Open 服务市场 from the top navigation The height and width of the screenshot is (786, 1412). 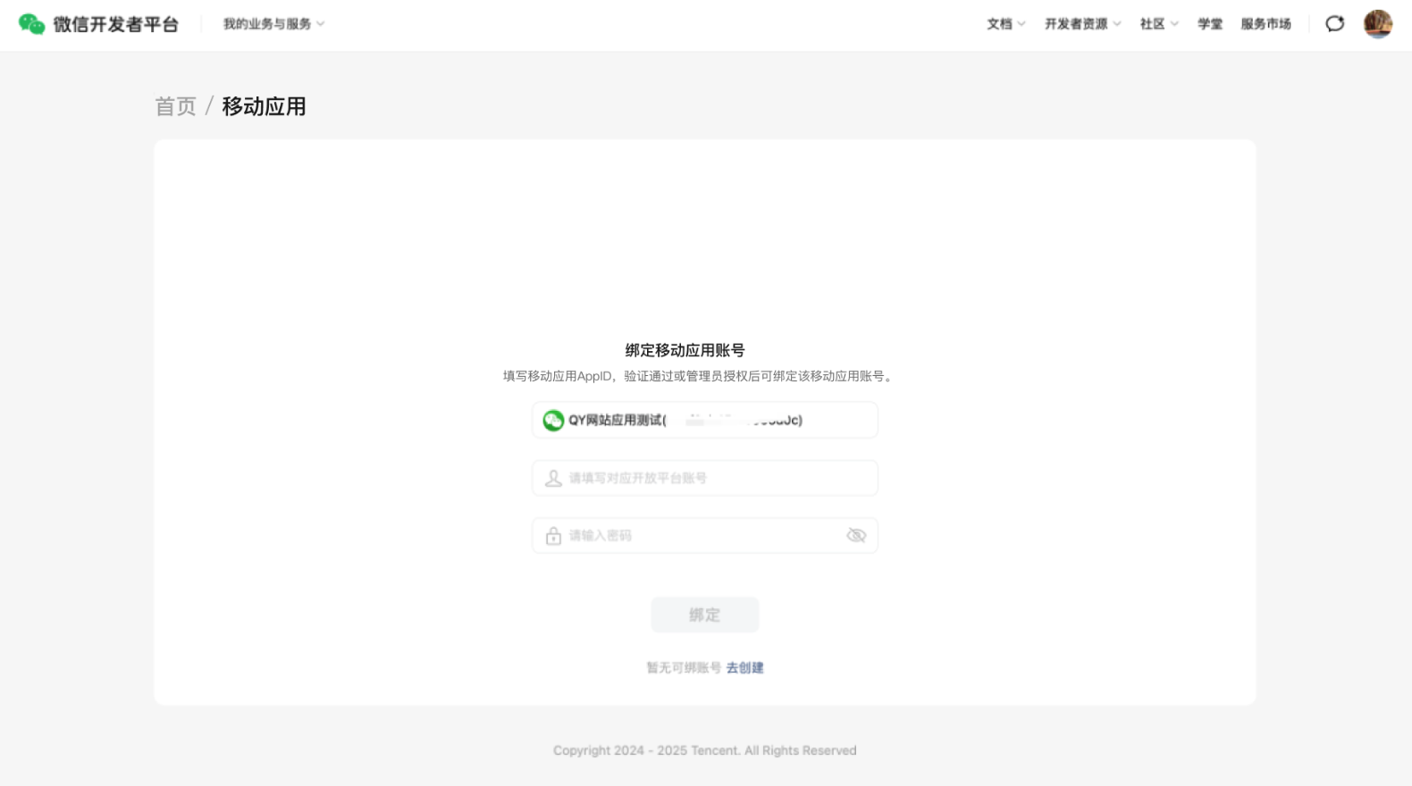pos(1265,24)
